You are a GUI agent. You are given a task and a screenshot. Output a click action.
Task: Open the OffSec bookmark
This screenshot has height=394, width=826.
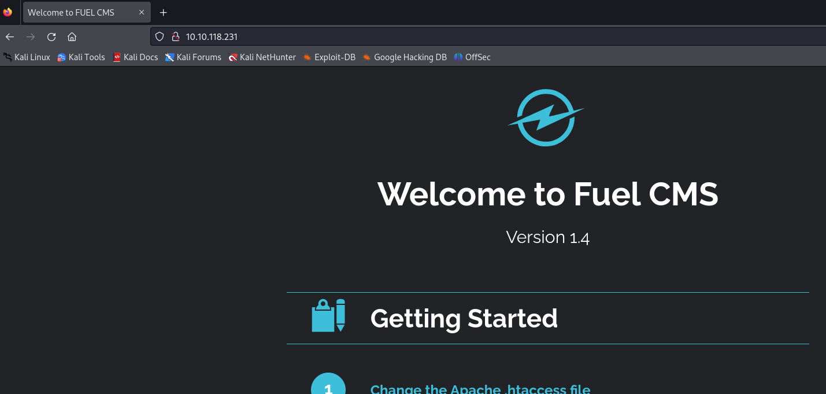pyautogui.click(x=472, y=57)
